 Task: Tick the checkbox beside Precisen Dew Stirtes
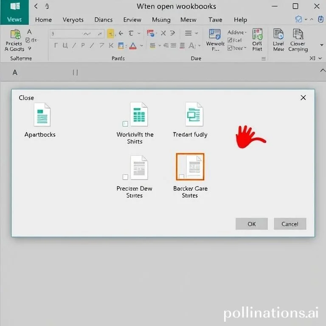click(125, 177)
